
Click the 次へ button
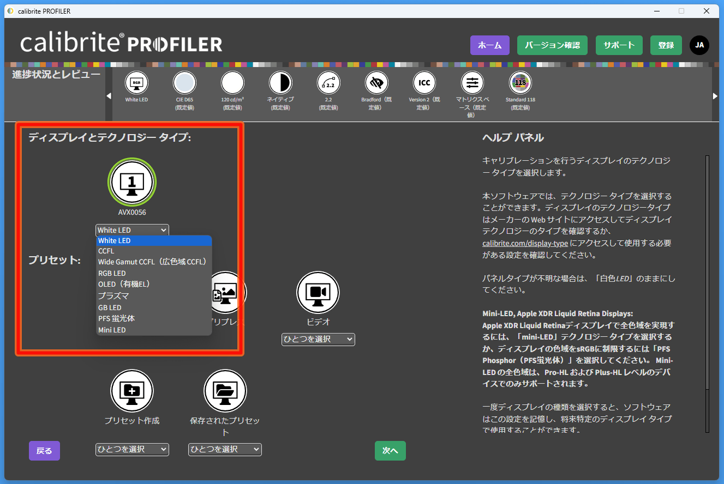[390, 451]
